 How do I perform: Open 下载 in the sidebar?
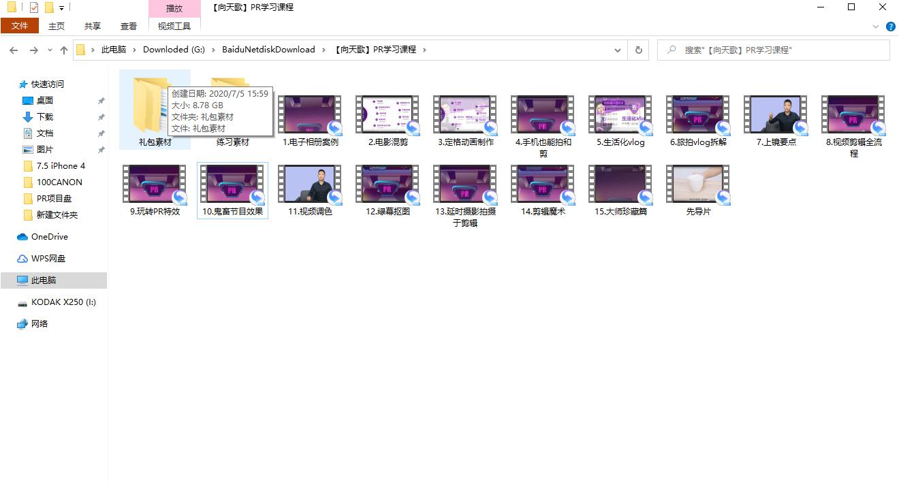tap(45, 117)
